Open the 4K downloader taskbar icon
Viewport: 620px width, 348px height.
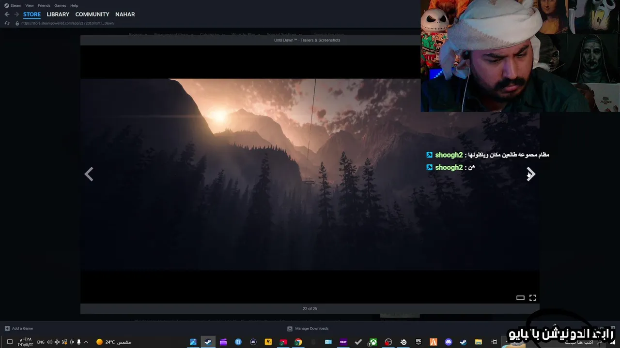[x=253, y=342]
